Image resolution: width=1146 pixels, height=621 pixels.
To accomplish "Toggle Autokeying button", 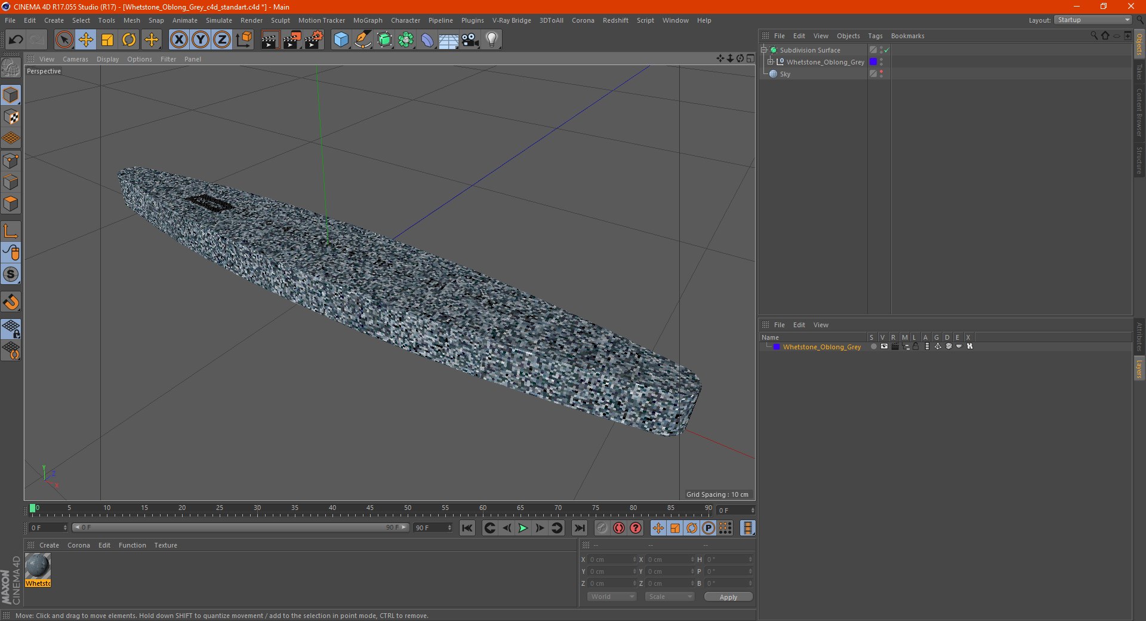I will point(619,528).
